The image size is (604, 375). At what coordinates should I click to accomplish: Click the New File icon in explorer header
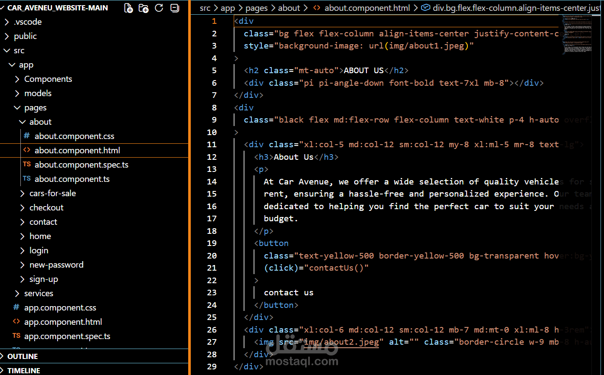point(128,8)
